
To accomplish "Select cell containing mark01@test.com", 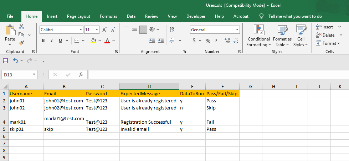I will 64,118.
